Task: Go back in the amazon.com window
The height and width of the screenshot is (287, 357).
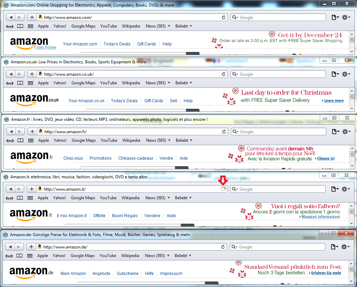Action: click(11, 17)
